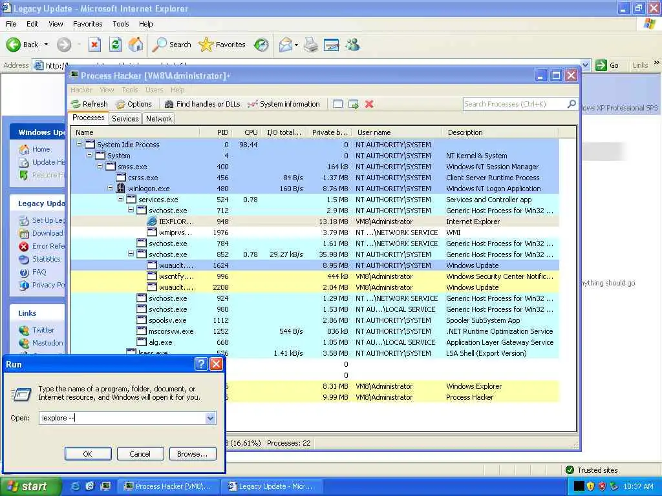662x496 pixels.
Task: Collapse svchost.exe PID 712 node
Action: pyautogui.click(x=131, y=210)
